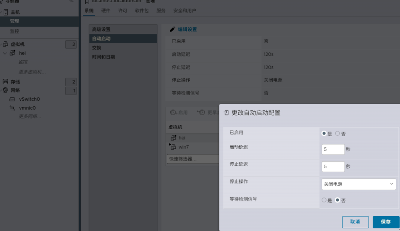The height and width of the screenshot is (231, 400).
Task: Select 是 radio for 已启用
Action: click(x=324, y=133)
